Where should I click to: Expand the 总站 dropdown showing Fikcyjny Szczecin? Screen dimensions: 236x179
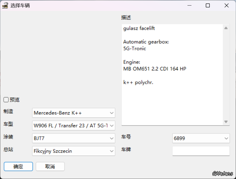[73, 151]
